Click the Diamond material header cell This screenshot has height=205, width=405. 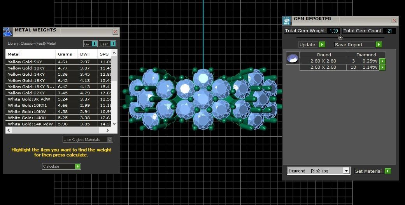coord(366,55)
